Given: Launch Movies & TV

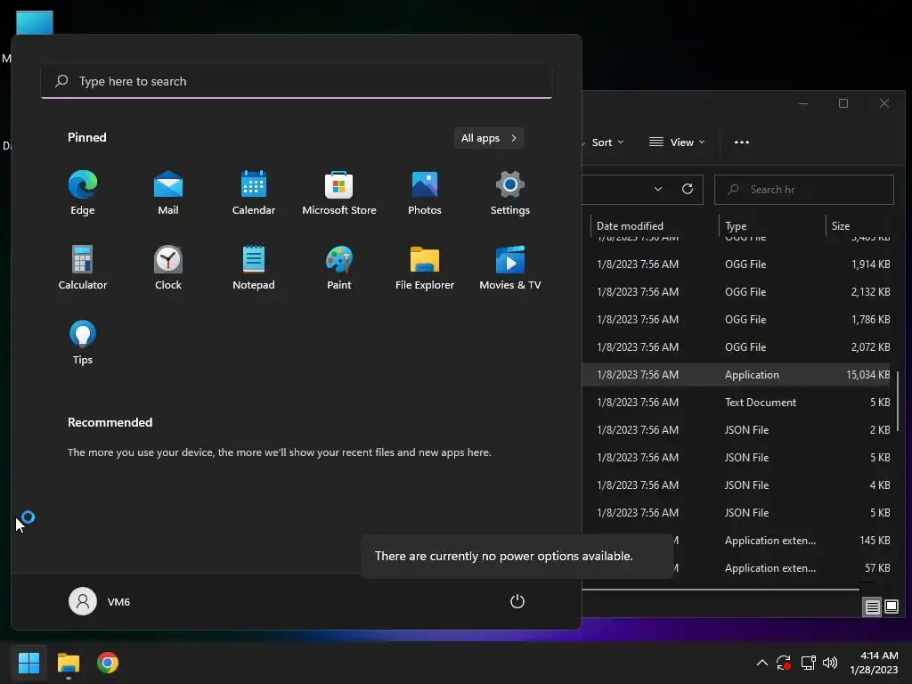Looking at the screenshot, I should (x=510, y=268).
